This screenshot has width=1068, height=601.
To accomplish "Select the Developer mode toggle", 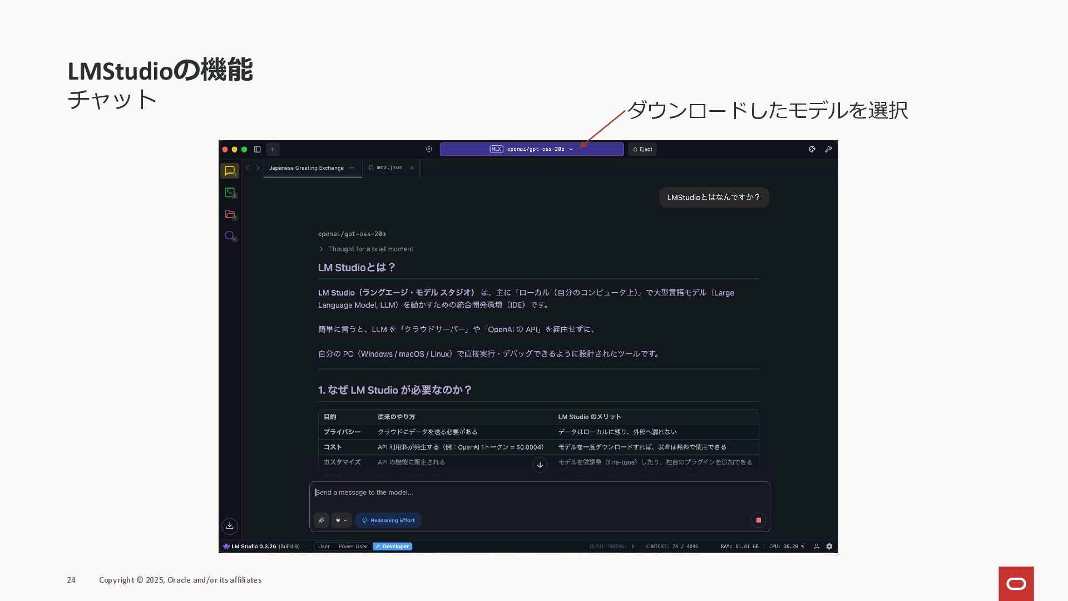I will [x=392, y=546].
